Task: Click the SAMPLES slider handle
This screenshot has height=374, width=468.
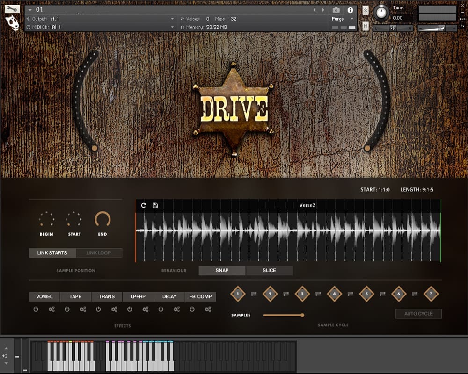Action: (x=302, y=315)
